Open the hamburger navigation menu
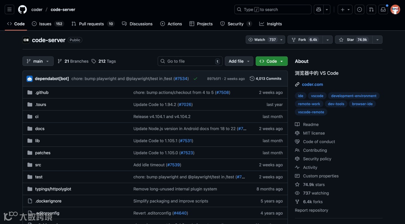The image size is (405, 224). coord(9,9)
